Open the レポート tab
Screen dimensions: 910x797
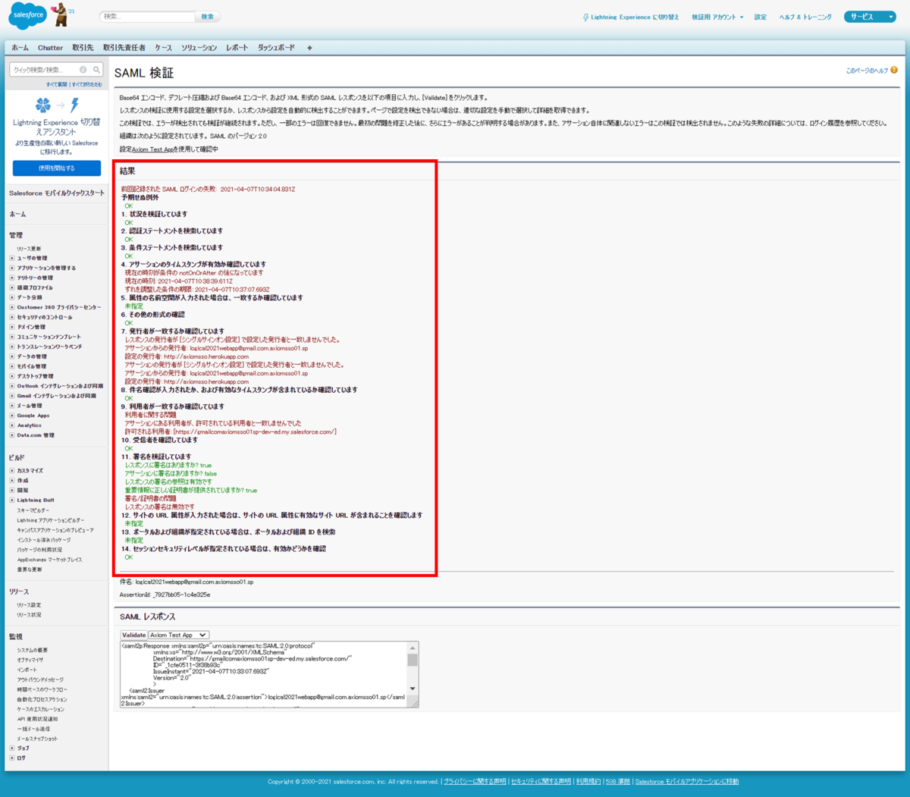237,48
